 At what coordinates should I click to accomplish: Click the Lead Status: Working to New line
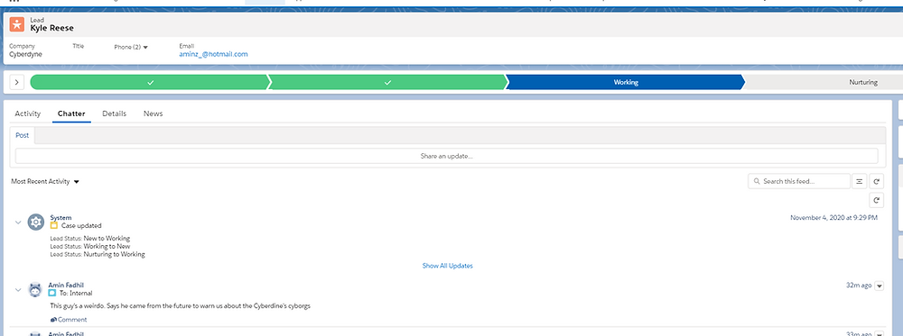[89, 247]
